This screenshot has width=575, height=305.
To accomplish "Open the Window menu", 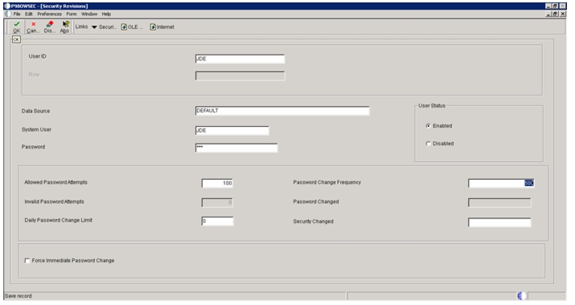I will pyautogui.click(x=89, y=14).
